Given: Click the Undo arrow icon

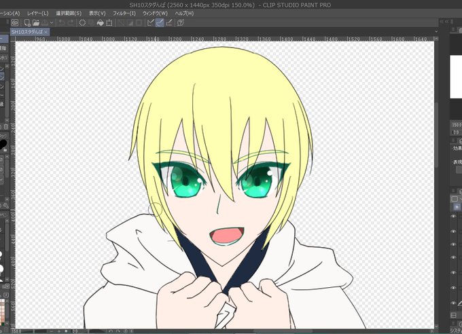Looking at the screenshot, I should (62, 22).
